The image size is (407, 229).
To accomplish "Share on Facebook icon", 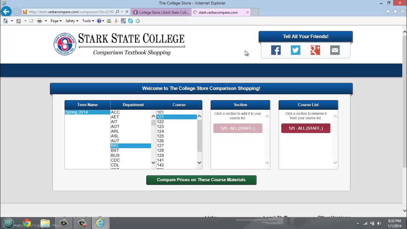I will tap(276, 50).
